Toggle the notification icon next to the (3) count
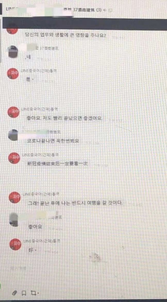167x302 pixels. coord(104,10)
